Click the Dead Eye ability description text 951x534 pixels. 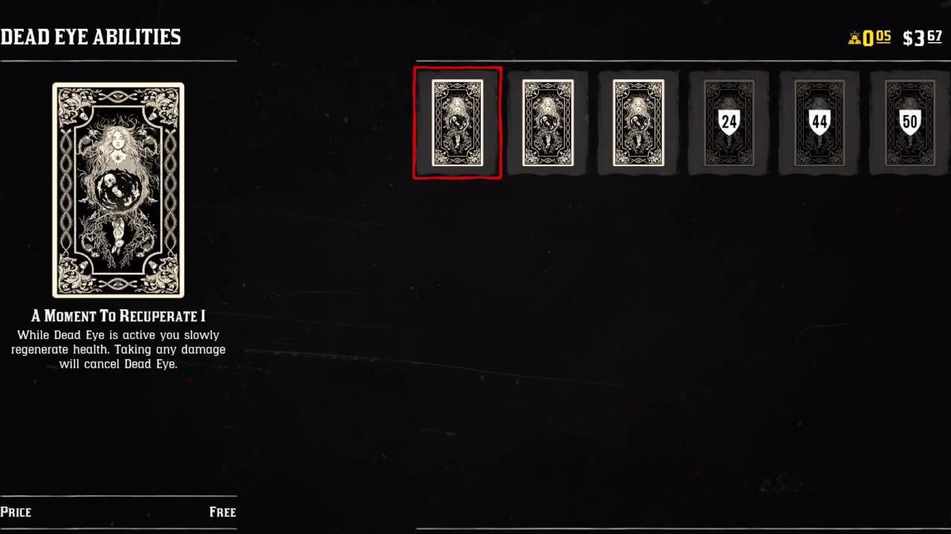118,349
